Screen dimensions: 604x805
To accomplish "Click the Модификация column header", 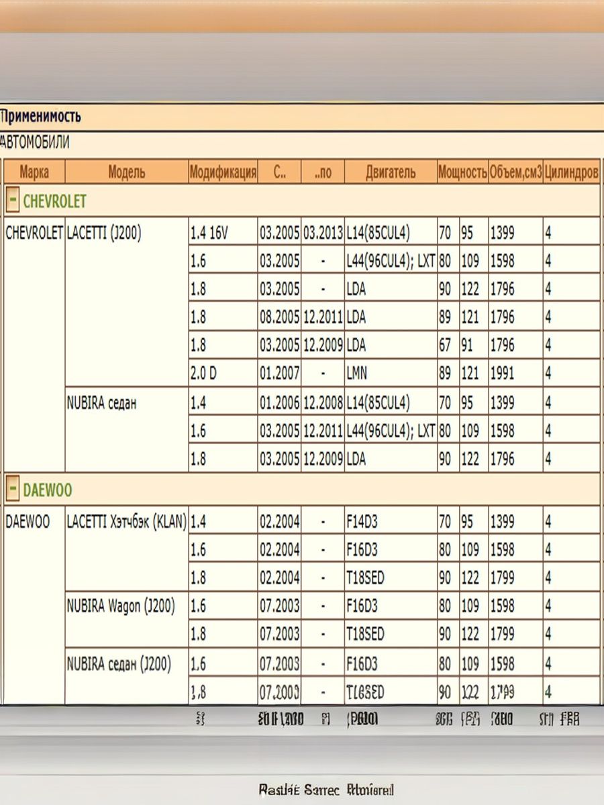I will tap(223, 172).
